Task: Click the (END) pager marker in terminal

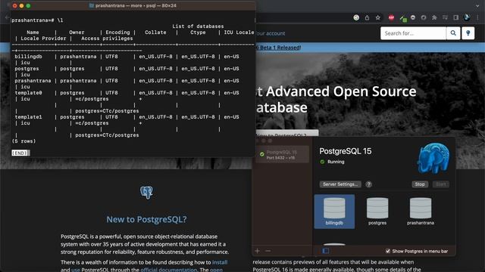Action: tap(20, 153)
